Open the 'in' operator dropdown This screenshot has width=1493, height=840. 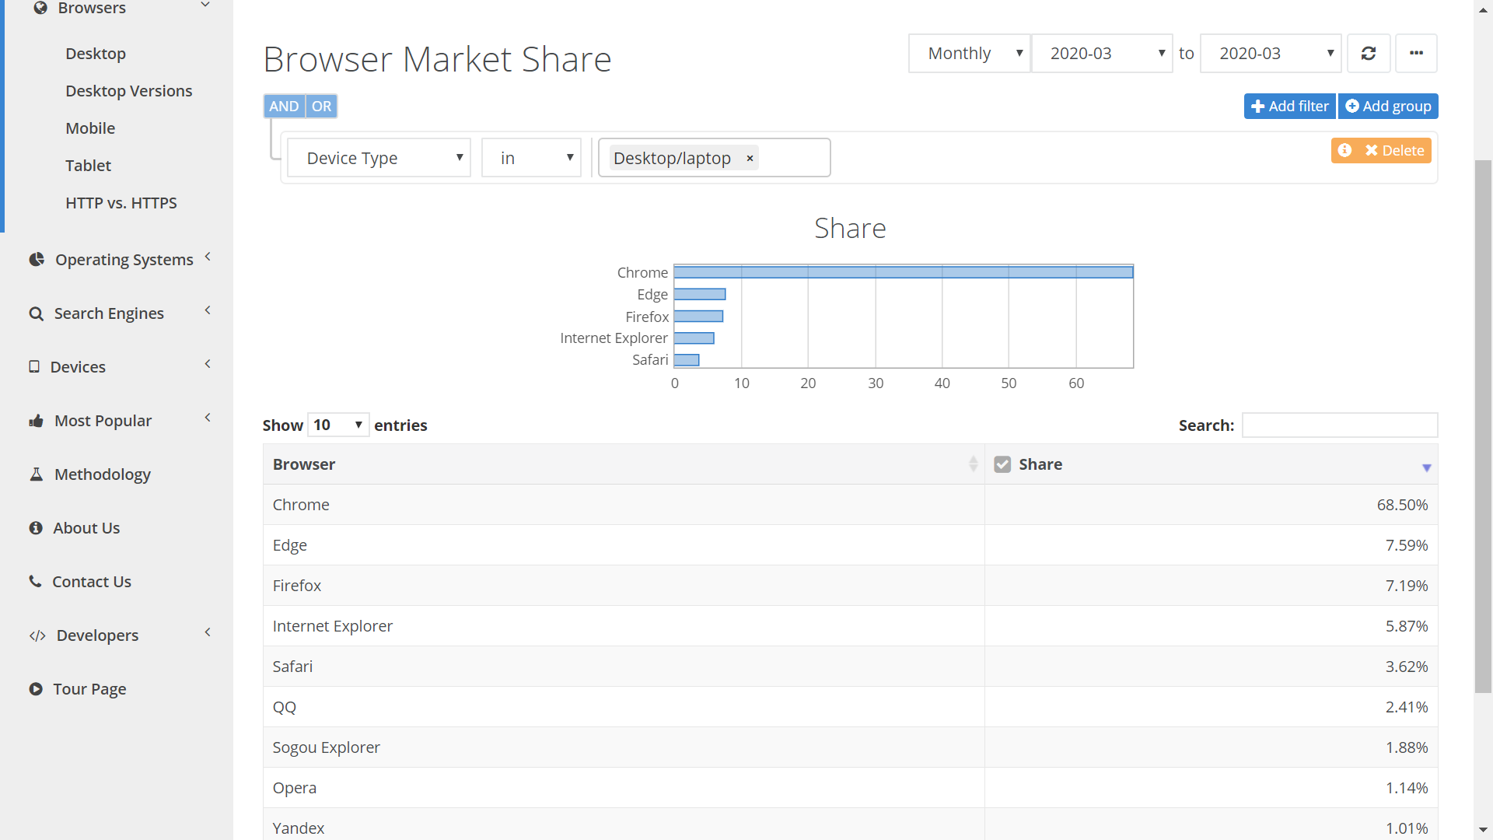pyautogui.click(x=531, y=158)
